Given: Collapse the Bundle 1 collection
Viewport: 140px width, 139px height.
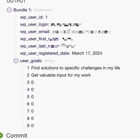Looking at the screenshot, I should pyautogui.click(x=9, y=10).
